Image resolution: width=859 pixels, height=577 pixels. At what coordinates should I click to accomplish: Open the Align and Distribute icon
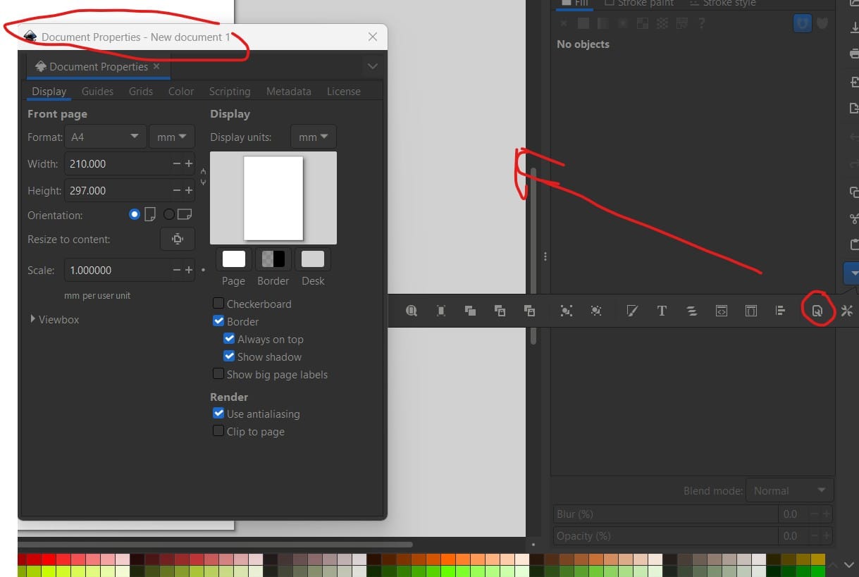780,311
